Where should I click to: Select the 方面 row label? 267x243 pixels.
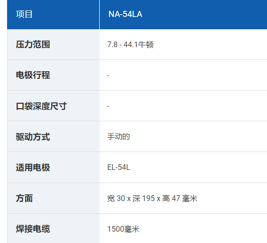click(x=25, y=198)
